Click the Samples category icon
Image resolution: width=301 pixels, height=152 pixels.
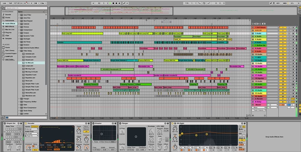[x=3, y=38]
